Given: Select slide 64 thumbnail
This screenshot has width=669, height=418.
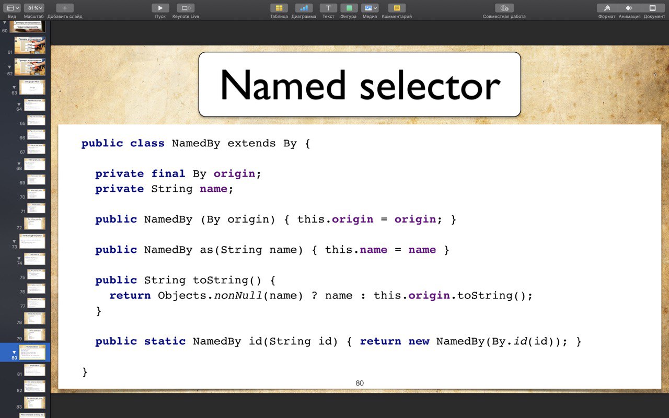Looking at the screenshot, I should (34, 104).
